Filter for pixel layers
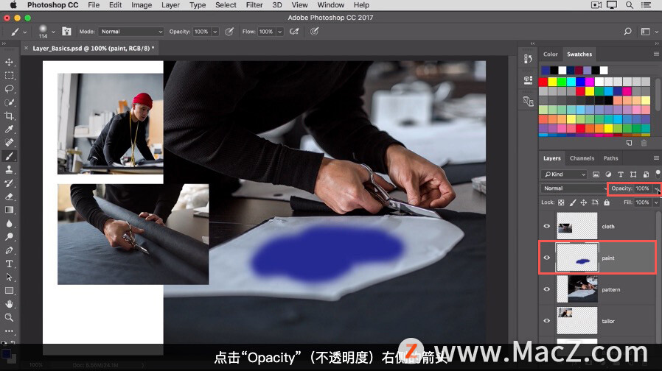This screenshot has width=662, height=371. [x=596, y=174]
